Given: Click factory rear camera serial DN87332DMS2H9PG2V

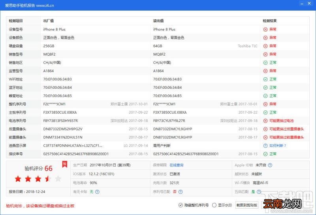Looking at the screenshot, I should [x=63, y=129].
